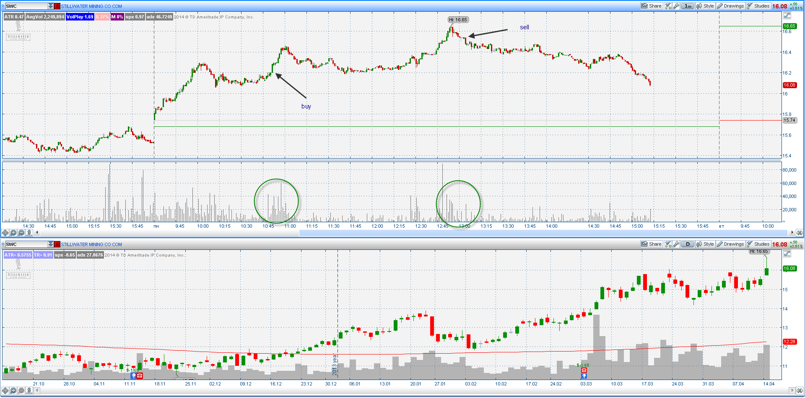Open the Drawings menu in bottom chart
The width and height of the screenshot is (805, 398).
[x=730, y=244]
